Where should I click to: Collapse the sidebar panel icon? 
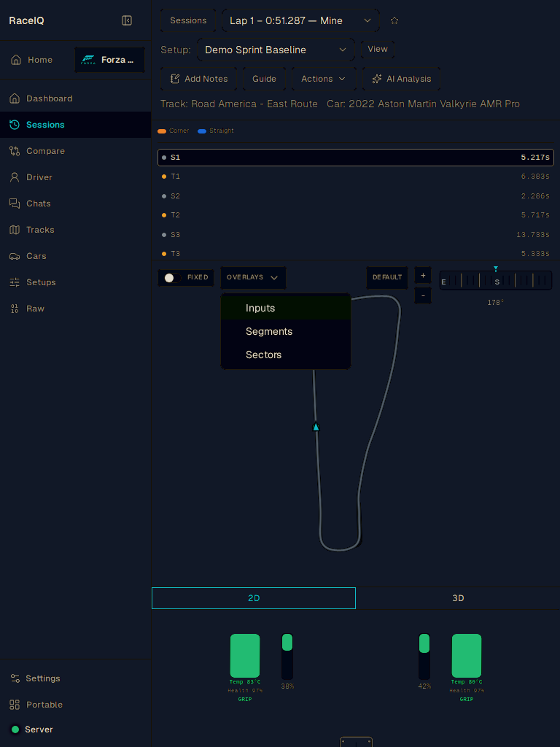(x=127, y=20)
